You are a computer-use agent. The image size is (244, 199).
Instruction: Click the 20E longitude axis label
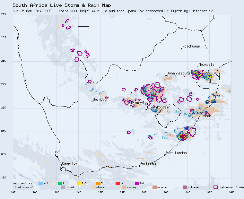(x=79, y=192)
